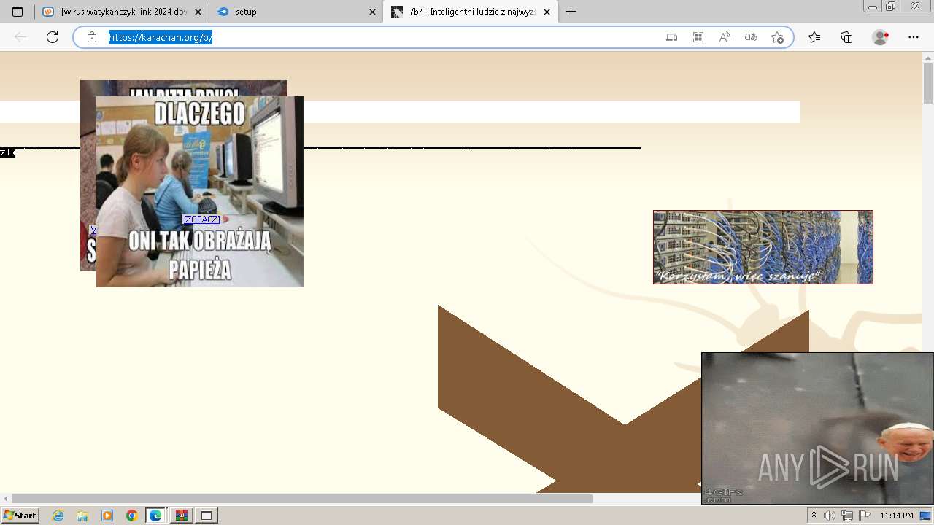Open Edge Settings and more menu
Screen dimensions: 934x525
click(914, 37)
